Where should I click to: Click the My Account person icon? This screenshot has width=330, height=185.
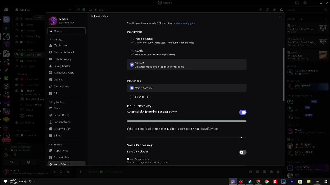click(51, 45)
